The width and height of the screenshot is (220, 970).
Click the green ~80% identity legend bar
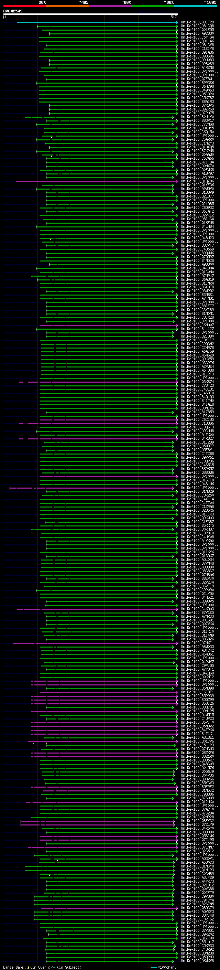point(153,6)
